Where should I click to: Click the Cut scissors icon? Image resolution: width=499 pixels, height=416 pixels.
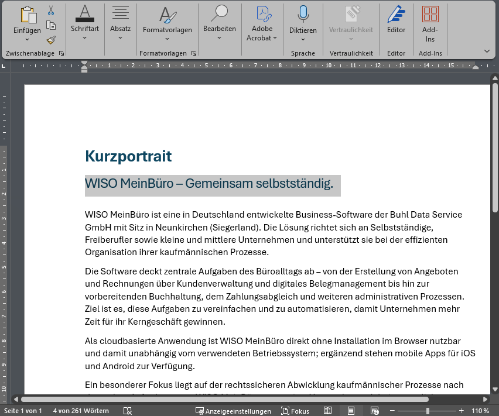pos(51,9)
